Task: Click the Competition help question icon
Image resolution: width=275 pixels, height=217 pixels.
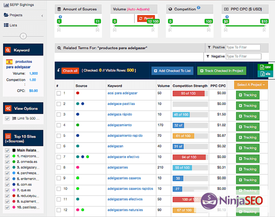Action: point(199,8)
